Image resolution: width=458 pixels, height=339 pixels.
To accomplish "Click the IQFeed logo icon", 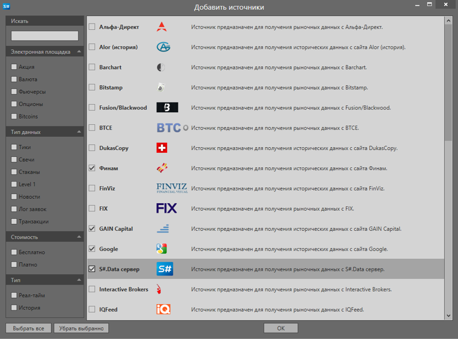I will click(163, 309).
